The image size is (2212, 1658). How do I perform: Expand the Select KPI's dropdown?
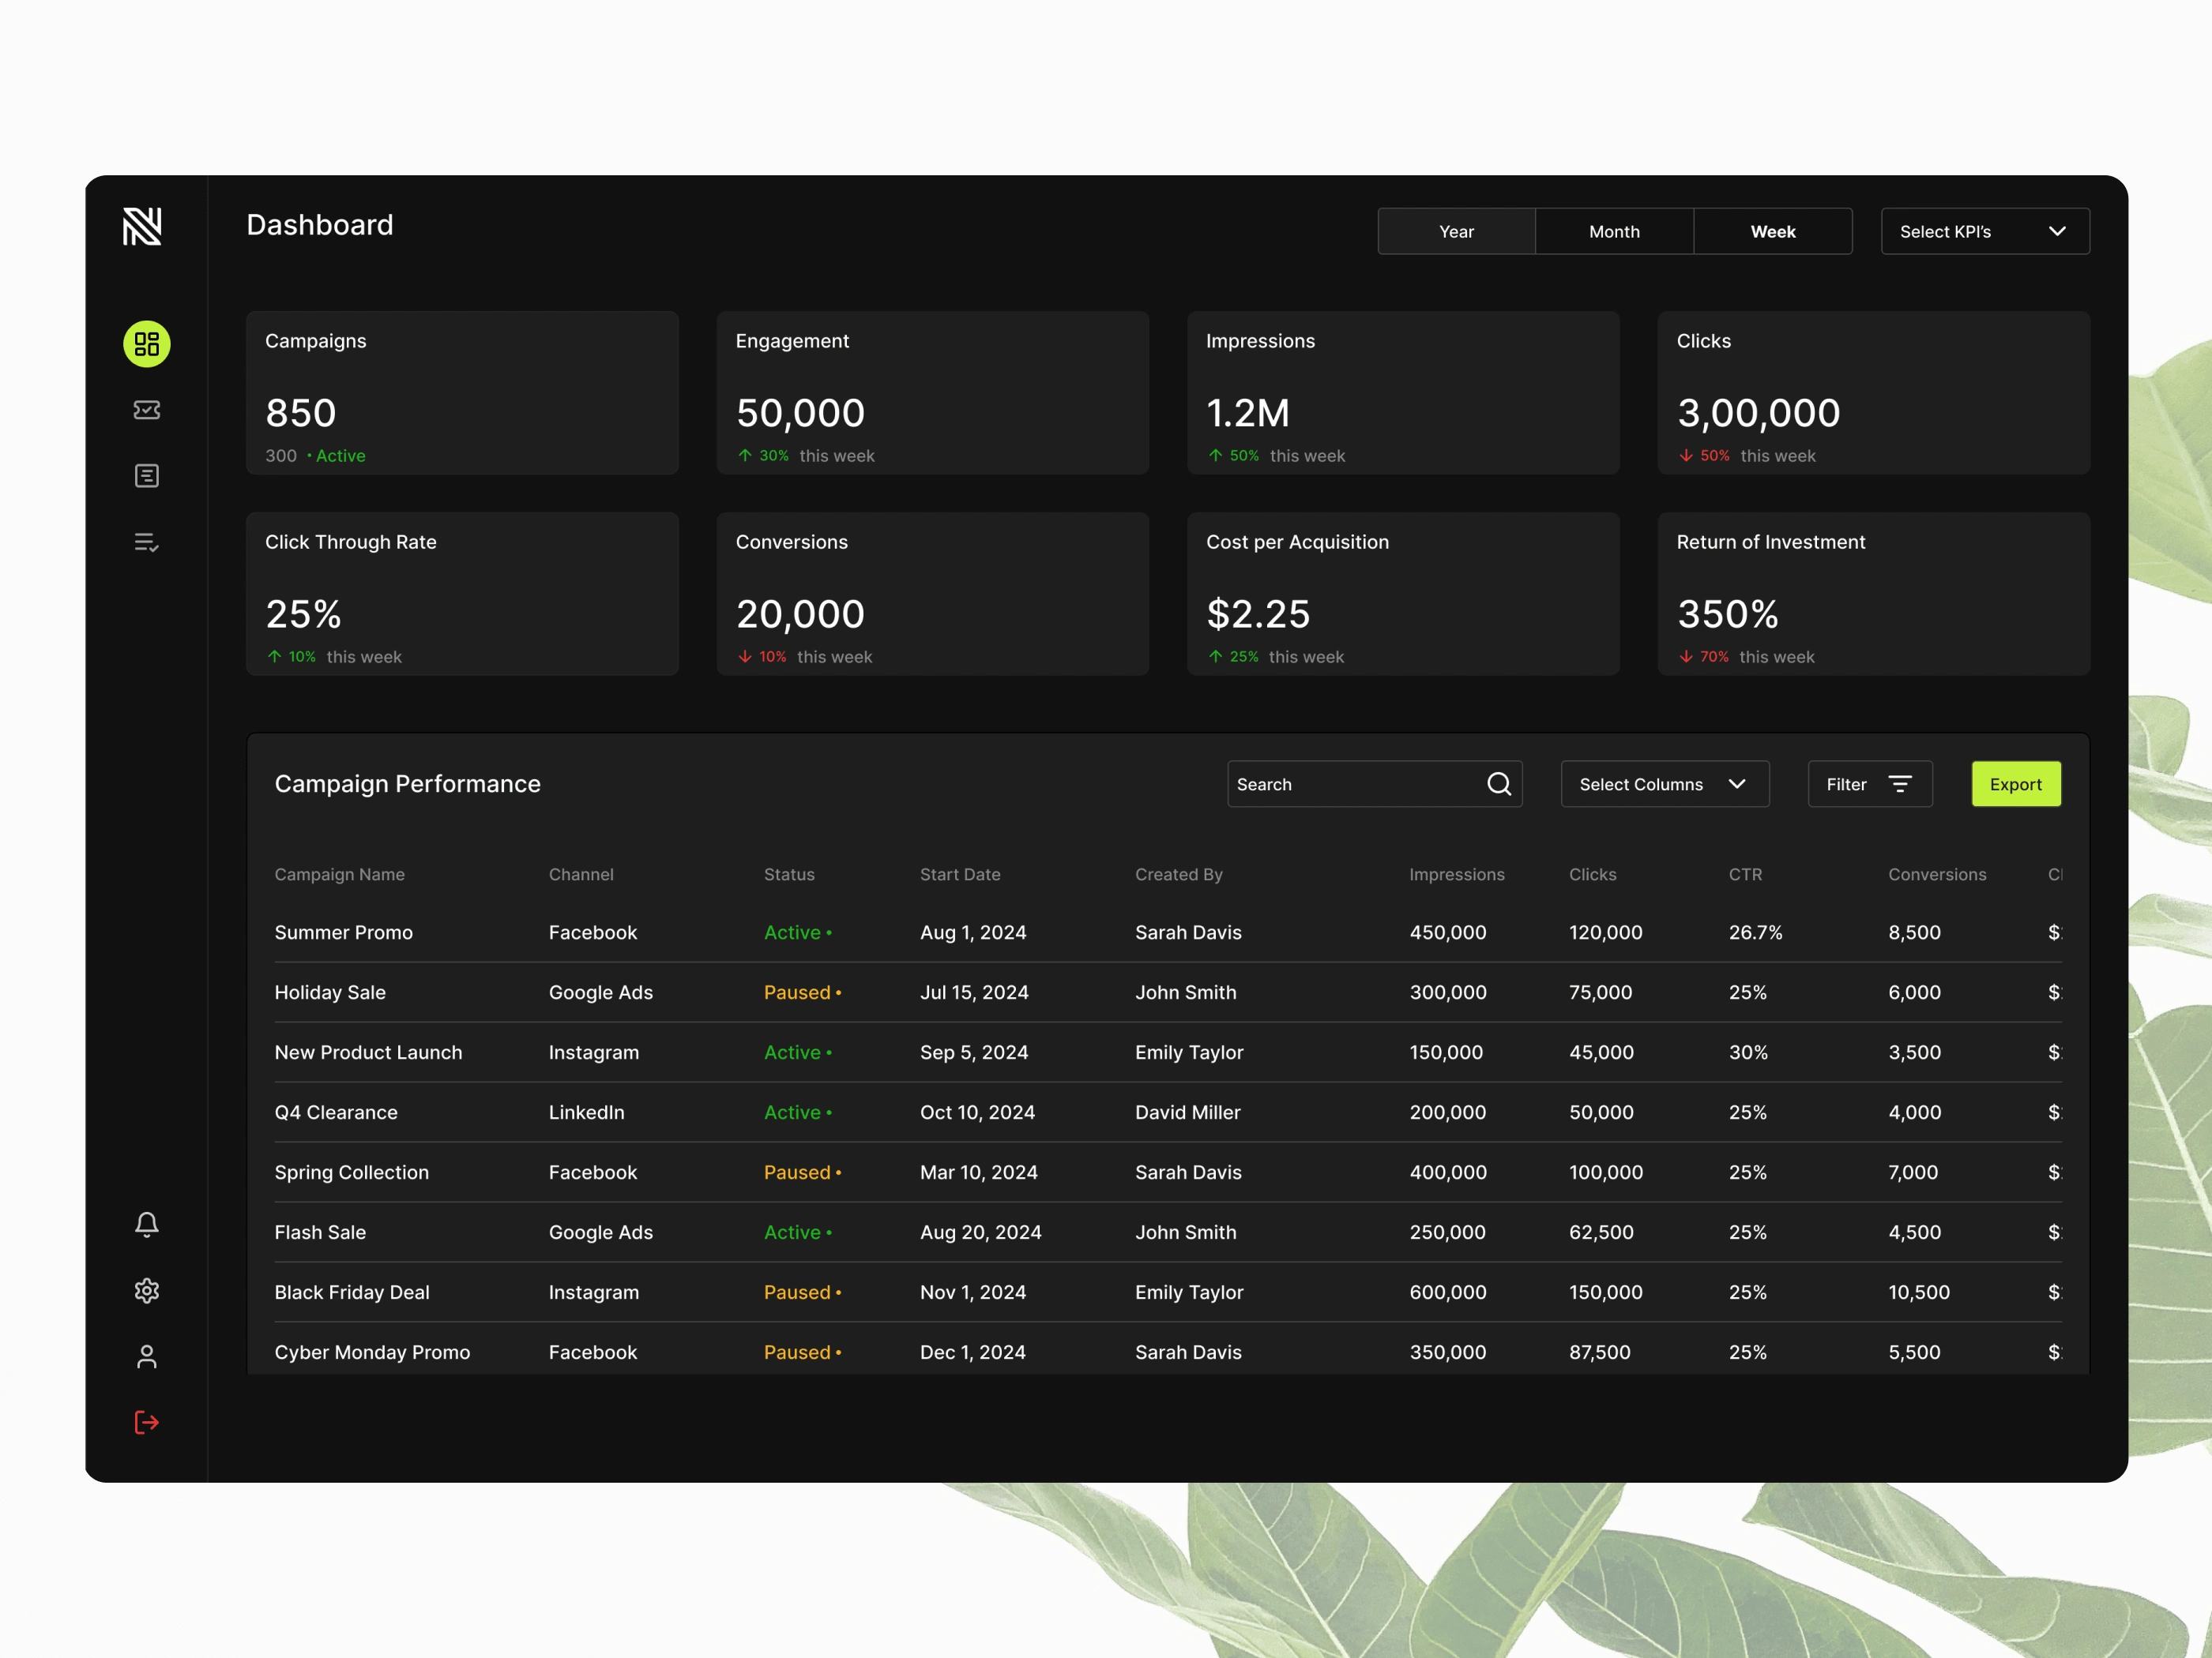1984,232
